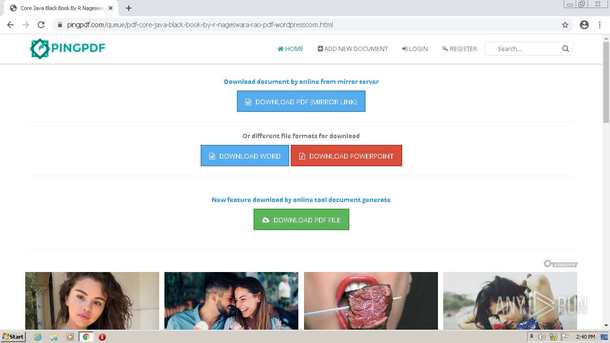
Task: Click 'Download document by online from mirror server' text
Action: tap(301, 81)
